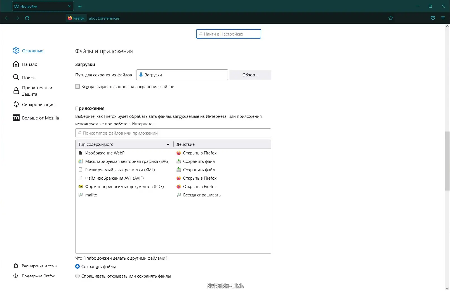Select 'Спрашивать, открывать или сохранять файлы' radio

click(x=77, y=276)
